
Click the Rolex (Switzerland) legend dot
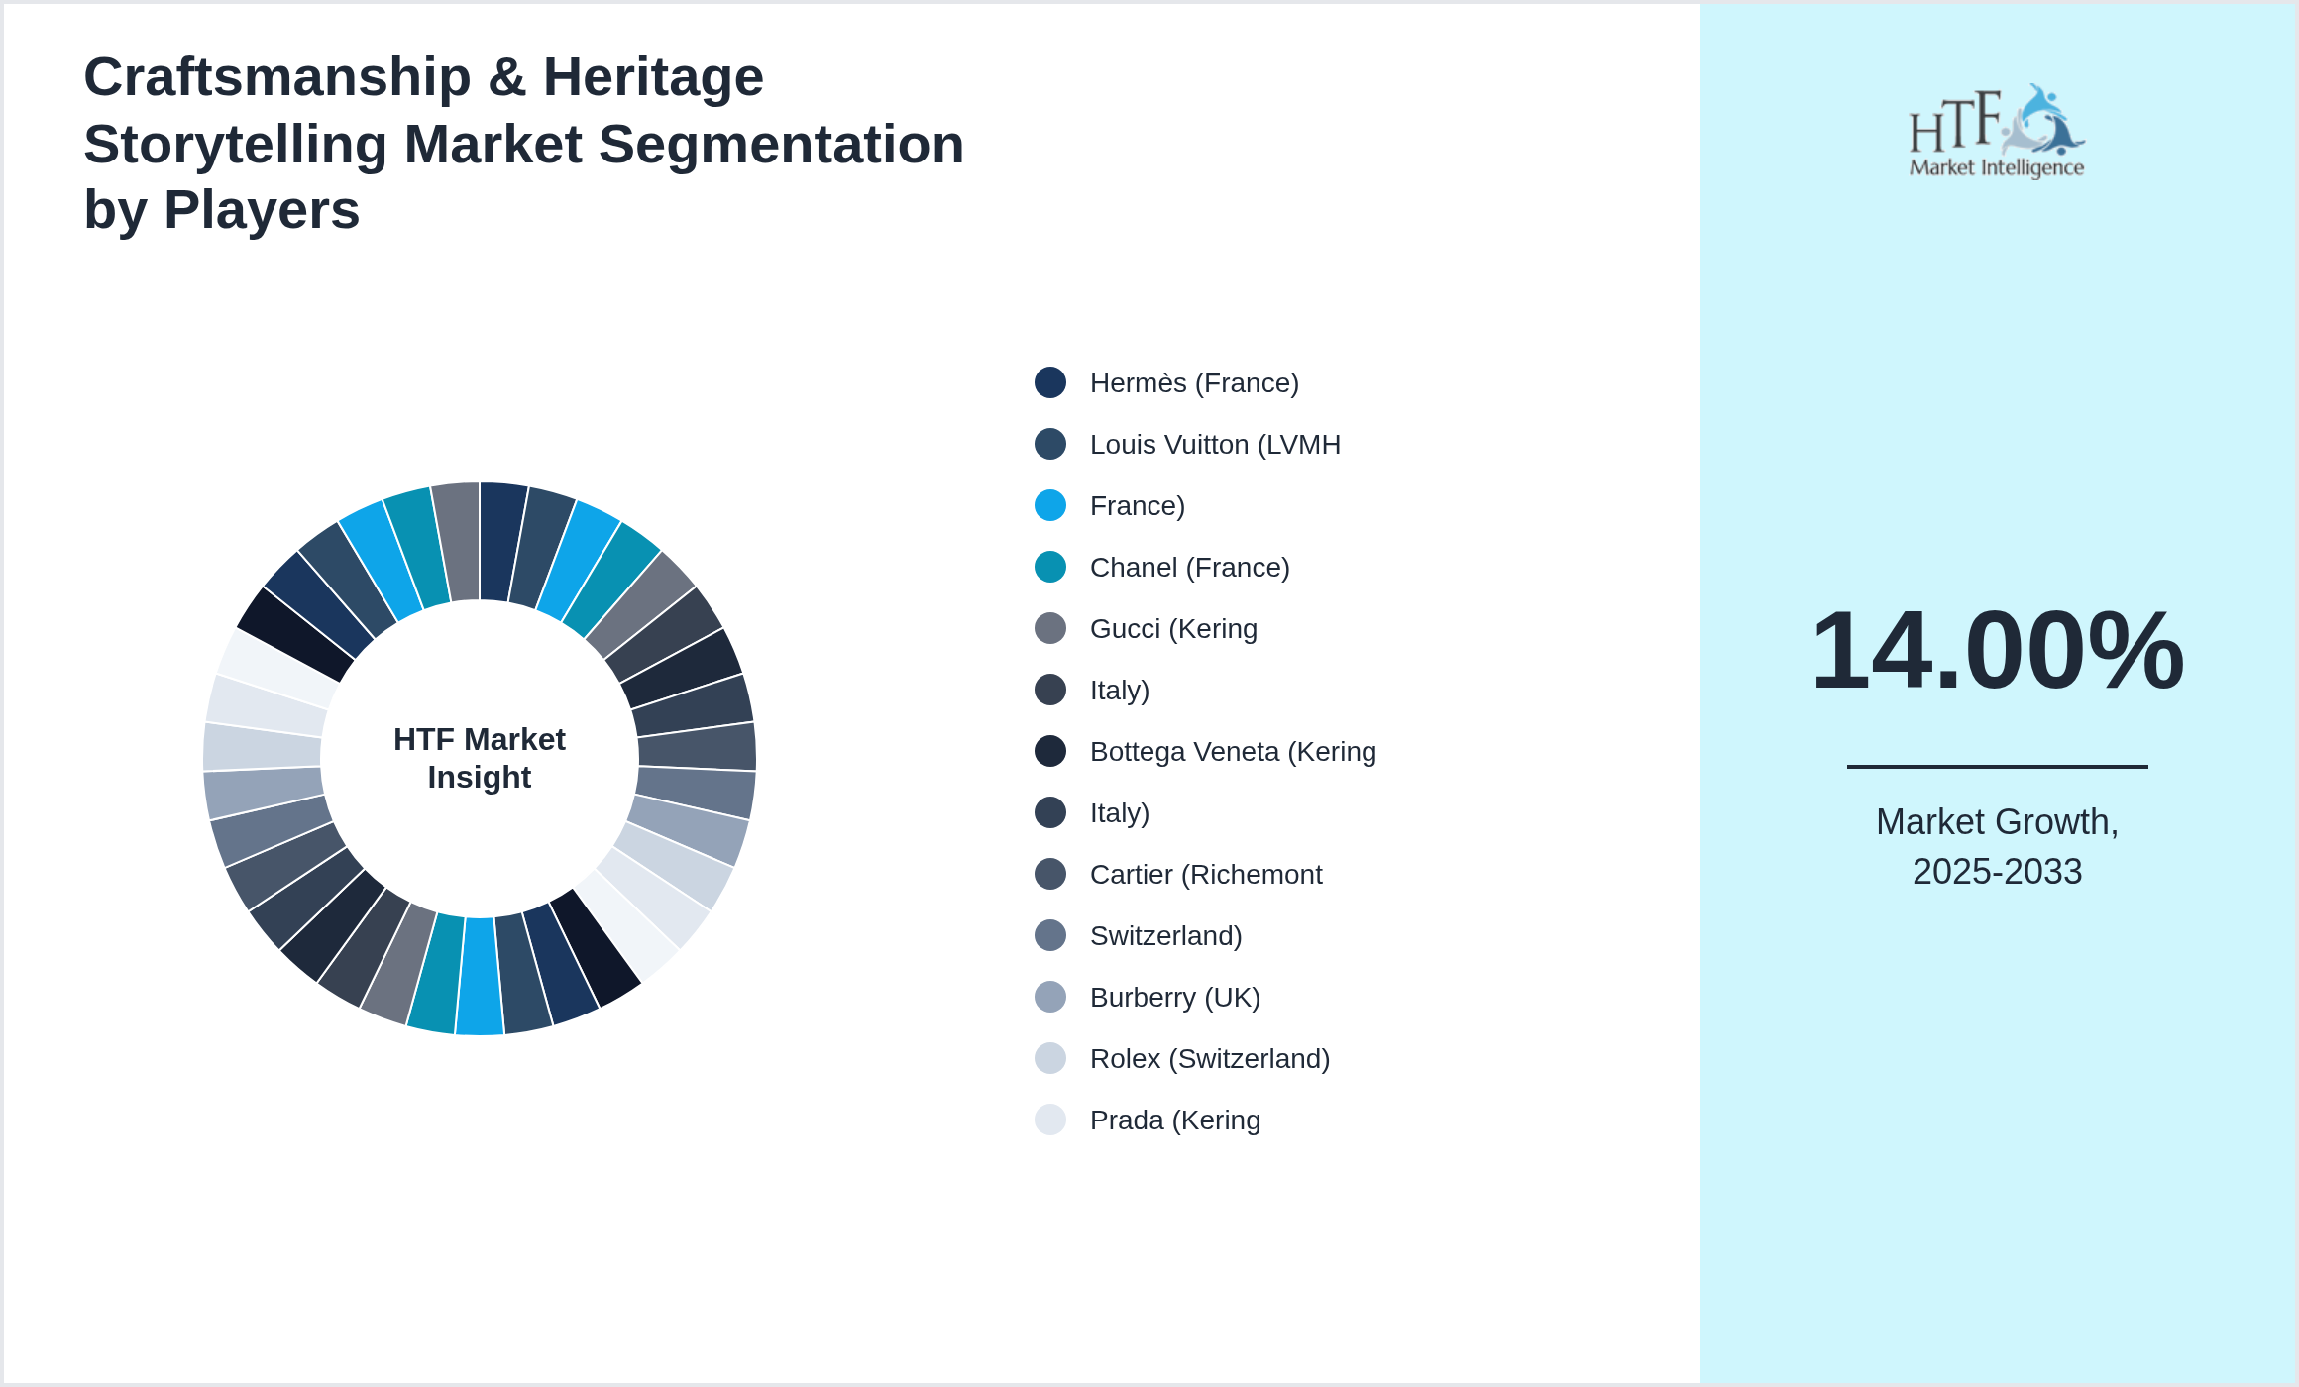1050,1058
